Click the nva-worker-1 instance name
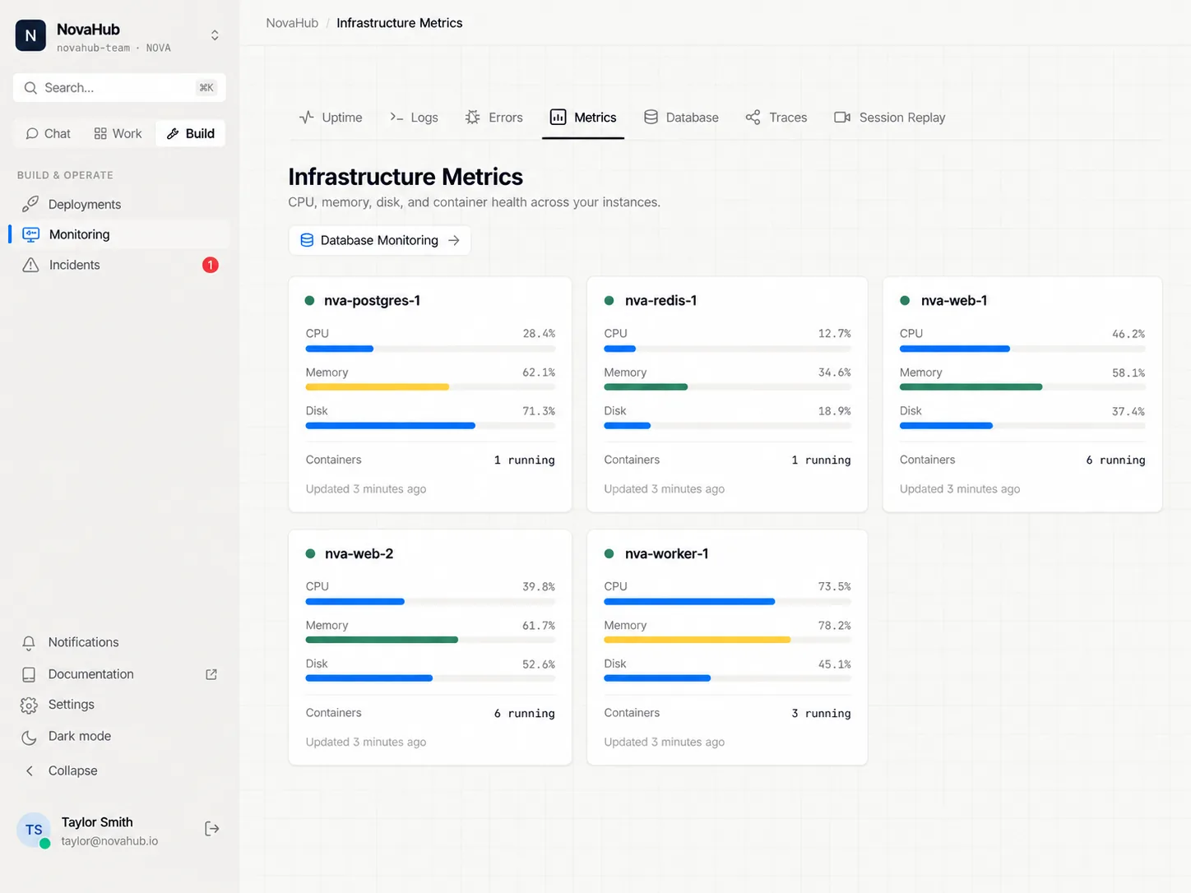Viewport: 1191px width, 893px height. [x=666, y=554]
